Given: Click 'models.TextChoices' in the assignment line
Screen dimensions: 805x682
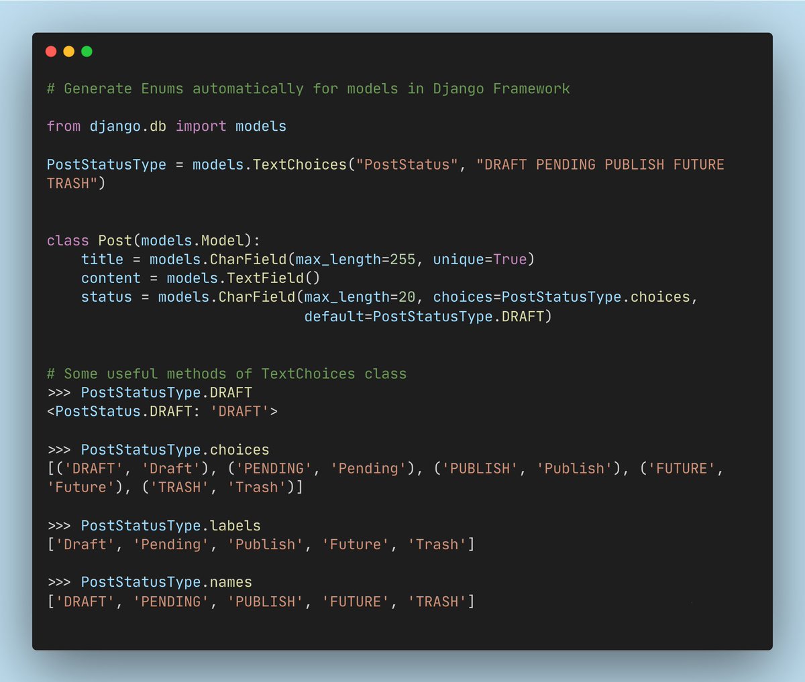Looking at the screenshot, I should (x=270, y=164).
